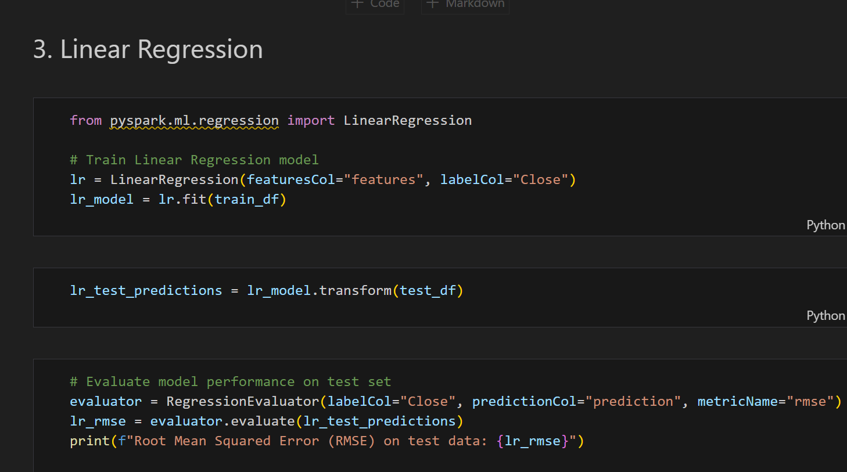Viewport: 847px width, 472px height.
Task: Place cursor on featuresCol parameter
Action: 290,180
